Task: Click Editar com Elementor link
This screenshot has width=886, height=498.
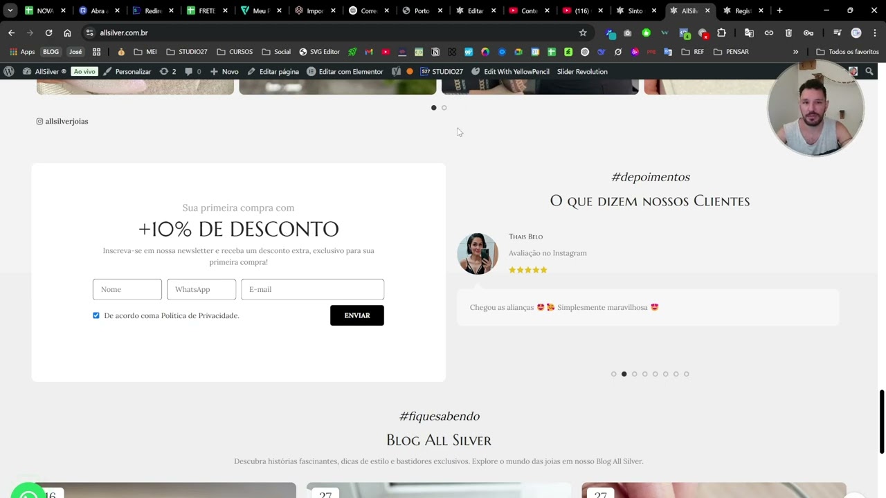Action: [x=345, y=71]
